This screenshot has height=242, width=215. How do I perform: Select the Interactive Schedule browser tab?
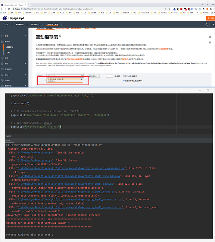pyautogui.click(x=14, y=5)
